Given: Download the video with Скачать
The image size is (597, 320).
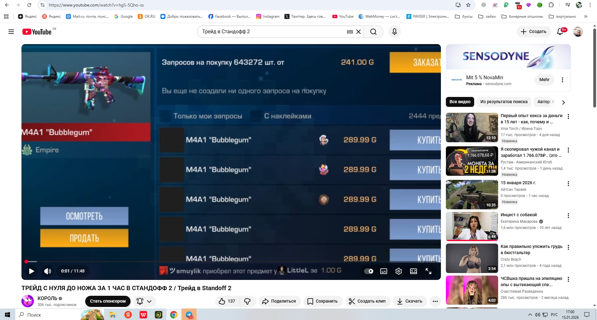Looking at the screenshot, I should pos(410,301).
